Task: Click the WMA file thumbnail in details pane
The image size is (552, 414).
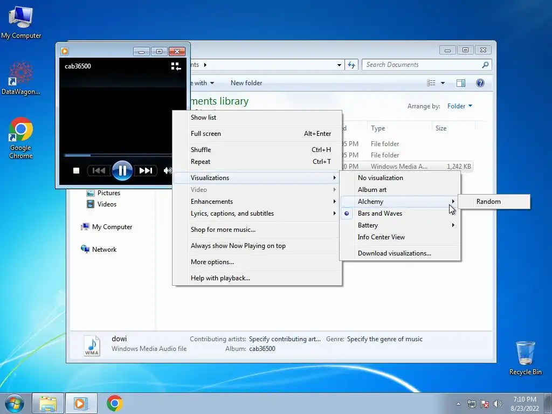Action: pos(92,344)
